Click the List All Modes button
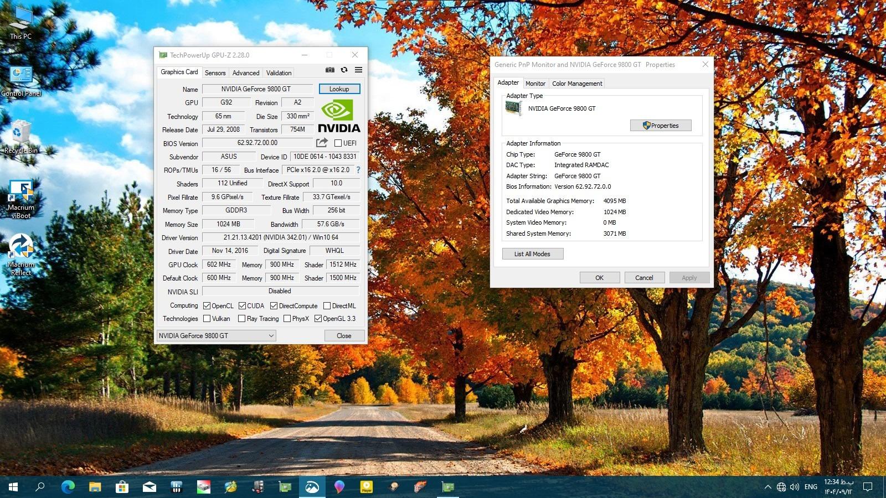The height and width of the screenshot is (498, 886). tap(532, 254)
